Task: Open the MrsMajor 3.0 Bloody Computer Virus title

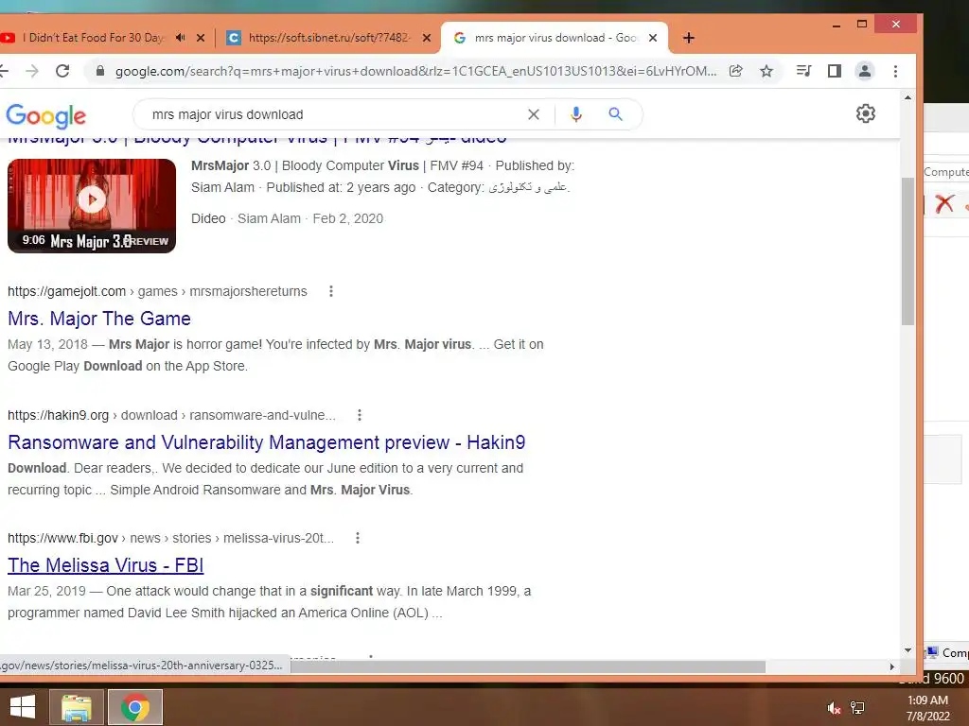Action: pos(257,138)
